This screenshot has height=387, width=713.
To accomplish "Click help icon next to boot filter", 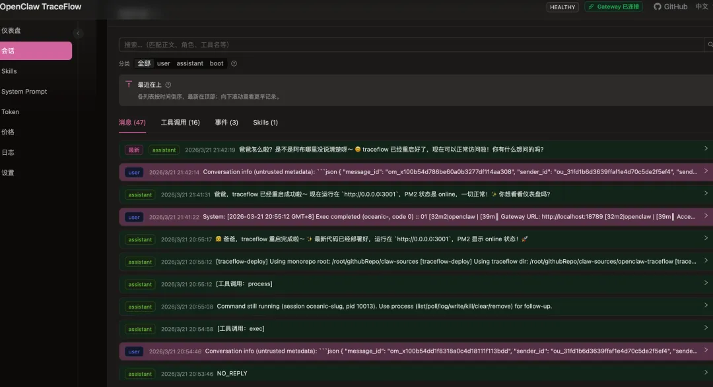I will tap(234, 63).
